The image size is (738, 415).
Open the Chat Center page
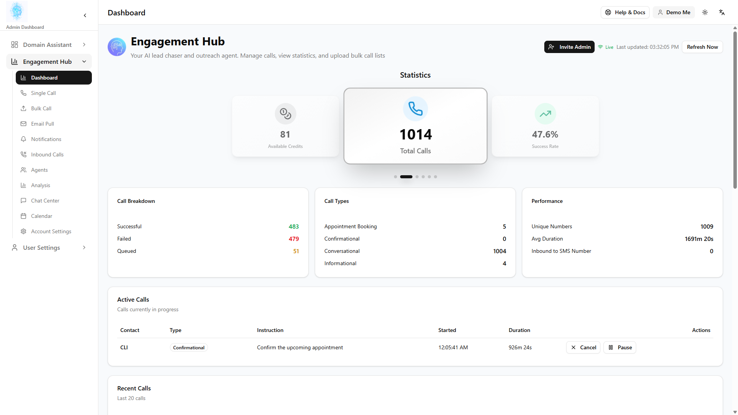[54, 201]
